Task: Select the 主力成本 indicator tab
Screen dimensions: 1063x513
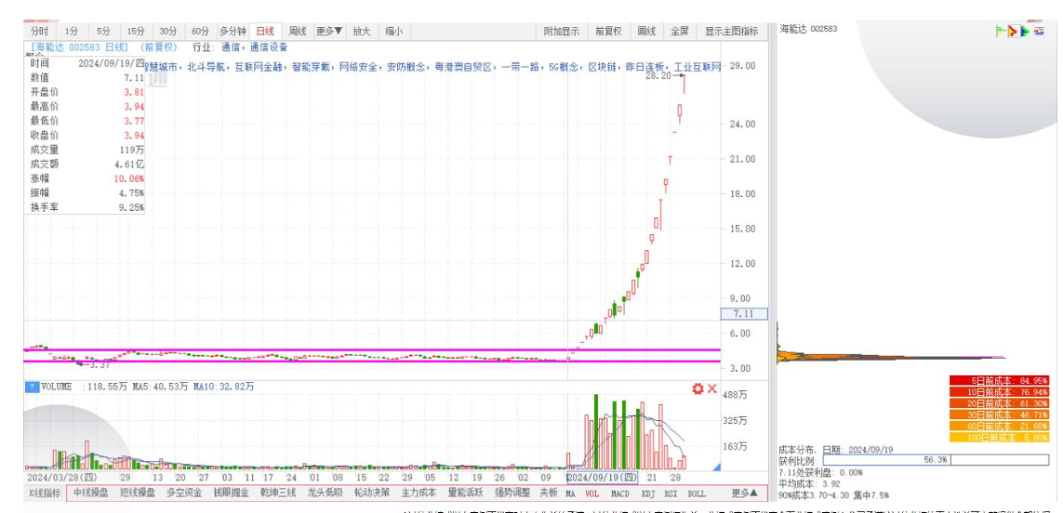Action: pyautogui.click(x=419, y=493)
